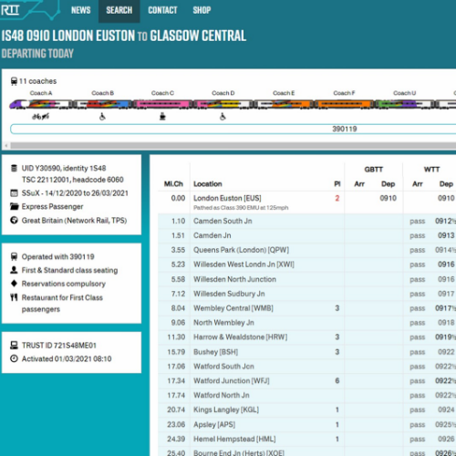Viewport: 456px width, 456px height.
Task: Open Watford South Jcn link
Action: 223,367
